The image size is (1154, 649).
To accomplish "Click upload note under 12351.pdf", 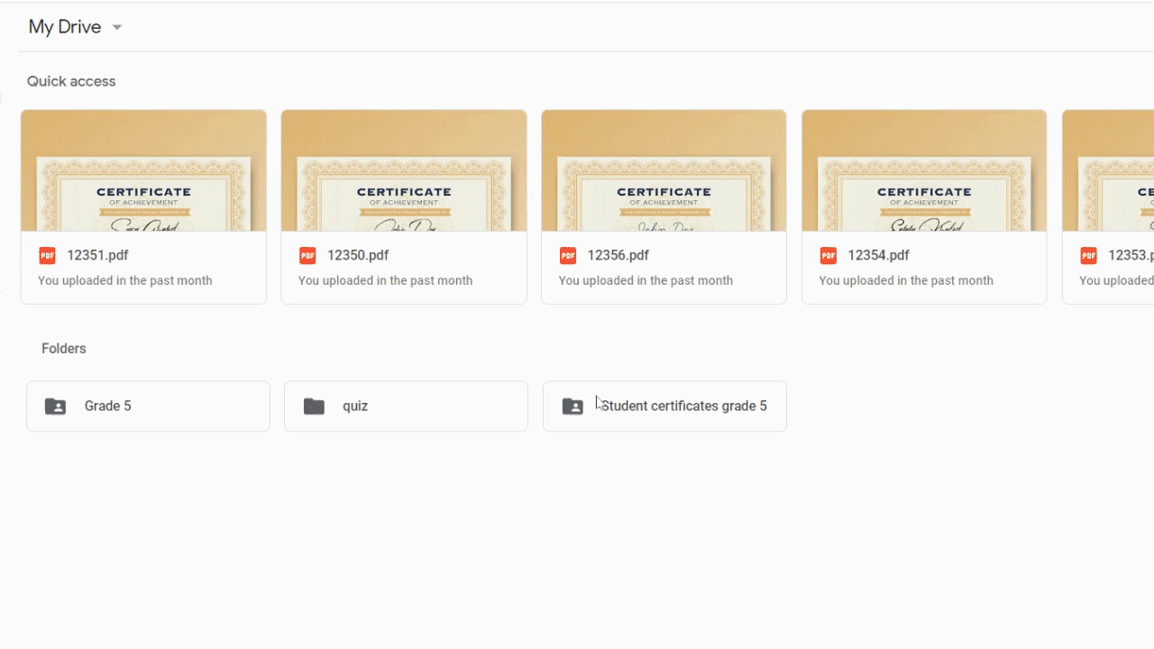I will point(125,280).
